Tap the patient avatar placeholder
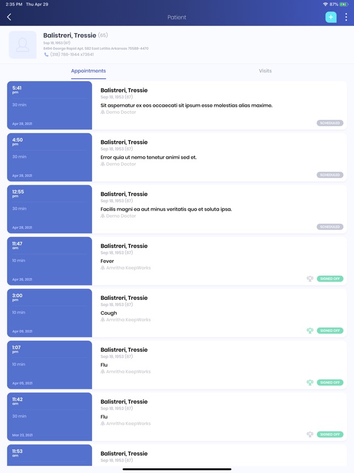Screen dimensions: 354x473 23,45
